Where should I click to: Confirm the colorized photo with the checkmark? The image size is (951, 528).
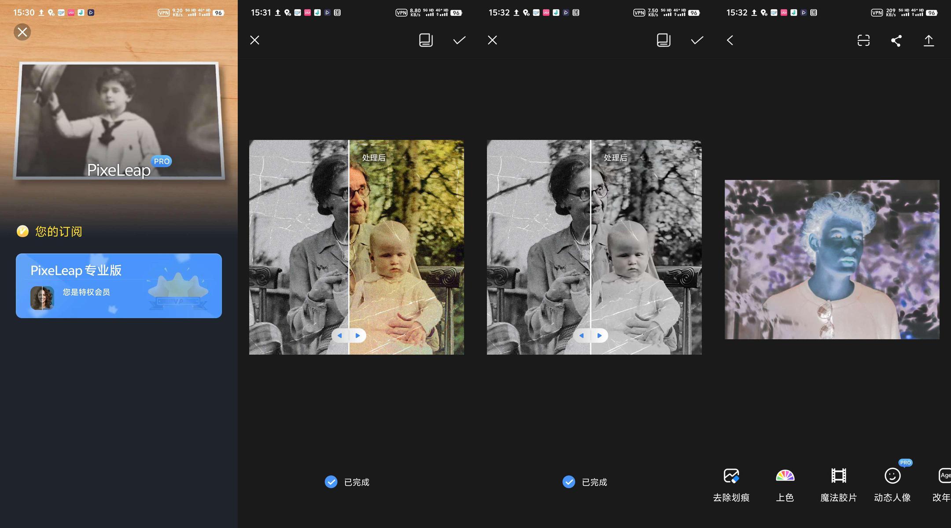459,40
